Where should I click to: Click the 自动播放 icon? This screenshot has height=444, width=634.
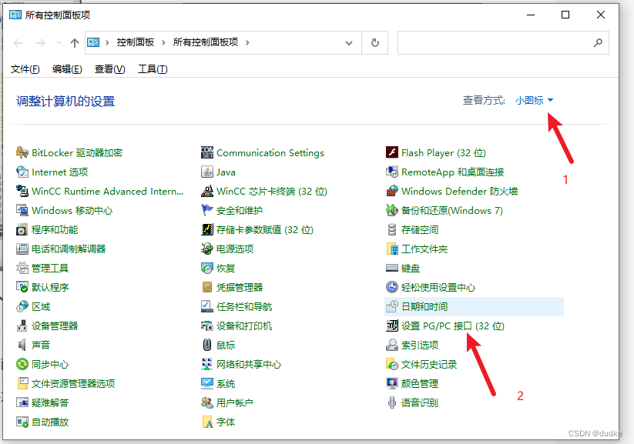pos(22,422)
